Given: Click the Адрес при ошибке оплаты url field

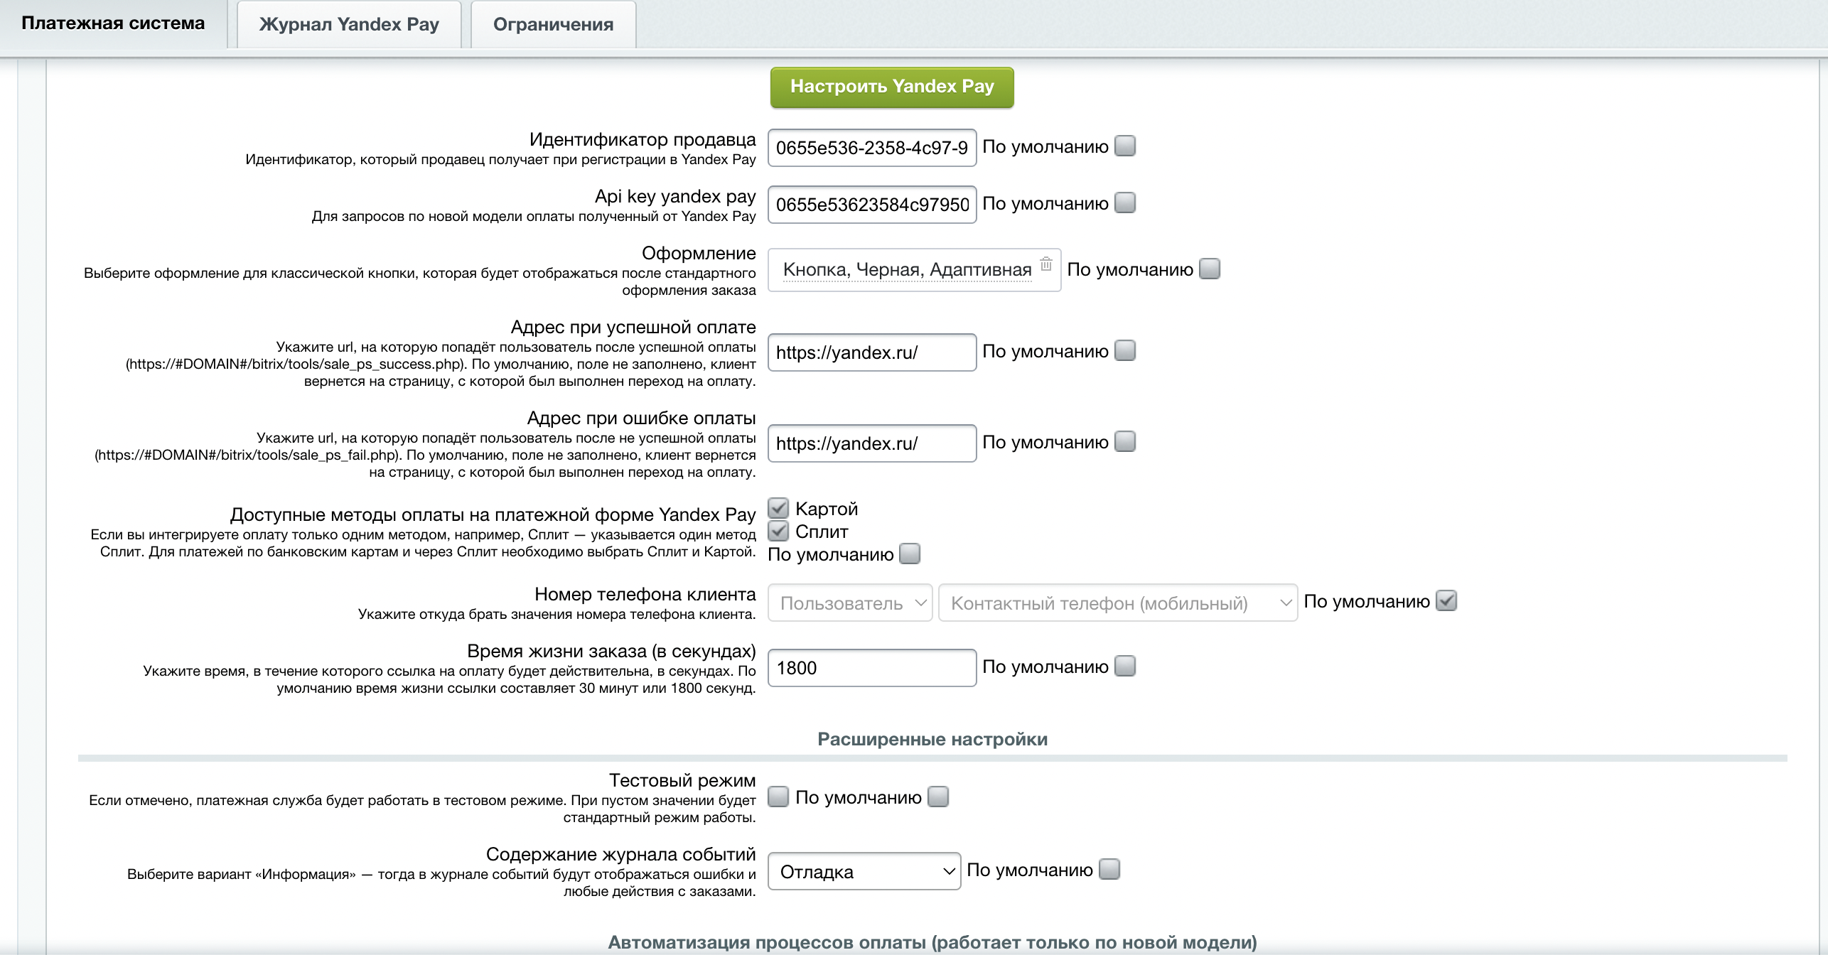Looking at the screenshot, I should pyautogui.click(x=872, y=443).
